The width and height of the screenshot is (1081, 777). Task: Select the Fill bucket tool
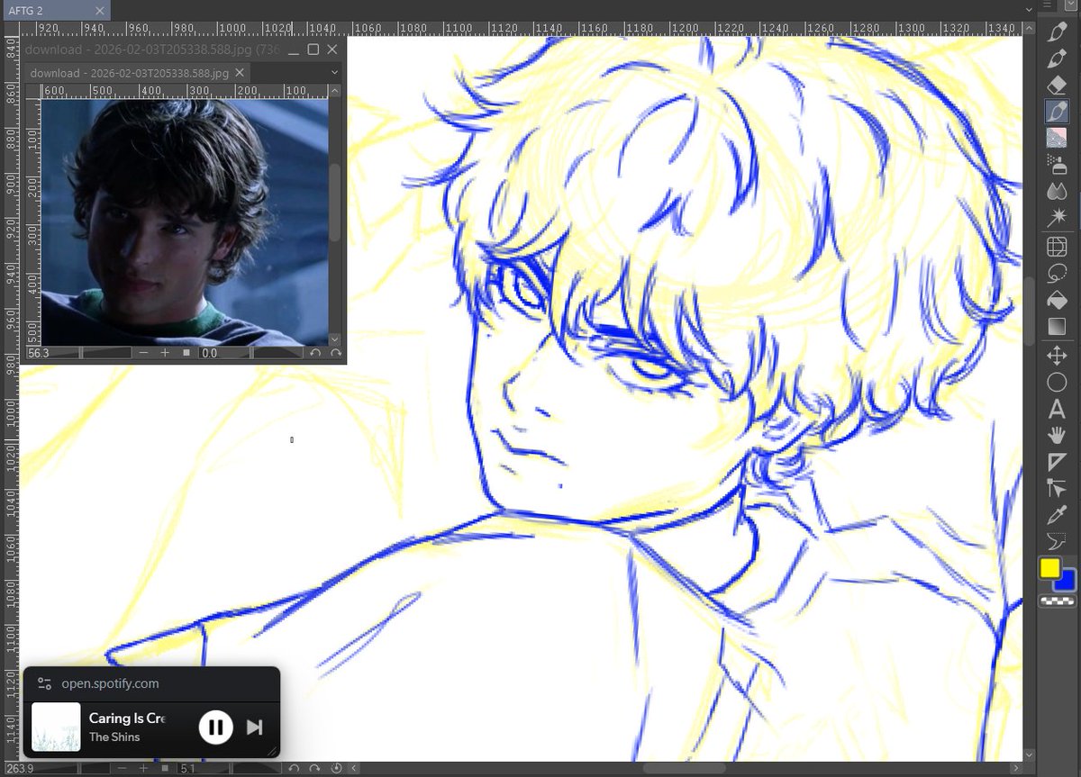point(1057,300)
